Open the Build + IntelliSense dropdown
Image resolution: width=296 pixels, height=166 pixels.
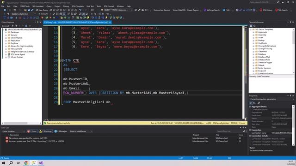[81, 131]
